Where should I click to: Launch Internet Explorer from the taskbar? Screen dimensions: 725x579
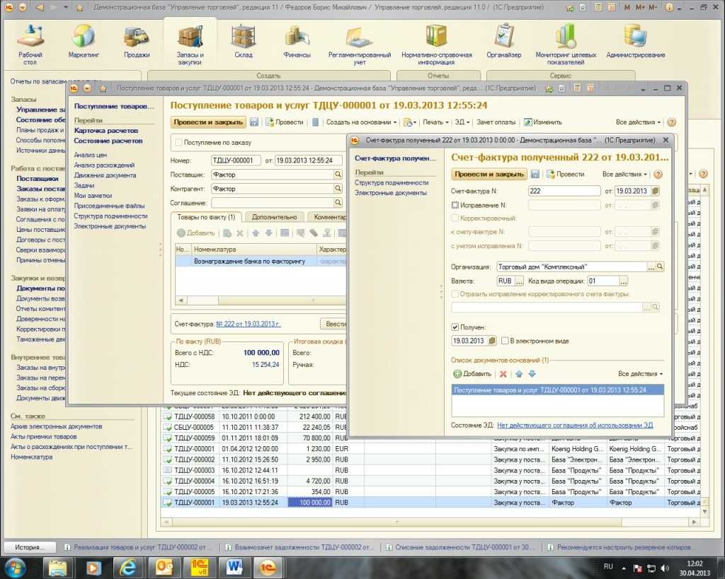(128, 566)
